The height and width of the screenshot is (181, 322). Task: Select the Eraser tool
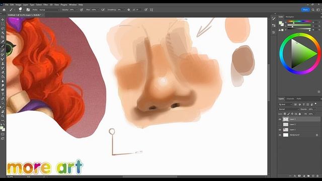click(x=3, y=72)
